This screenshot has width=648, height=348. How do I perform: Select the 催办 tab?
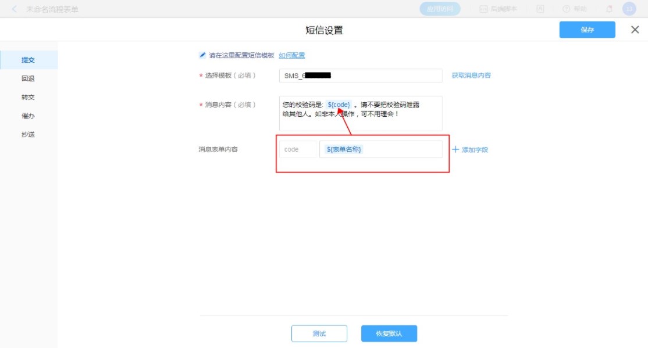click(x=28, y=116)
